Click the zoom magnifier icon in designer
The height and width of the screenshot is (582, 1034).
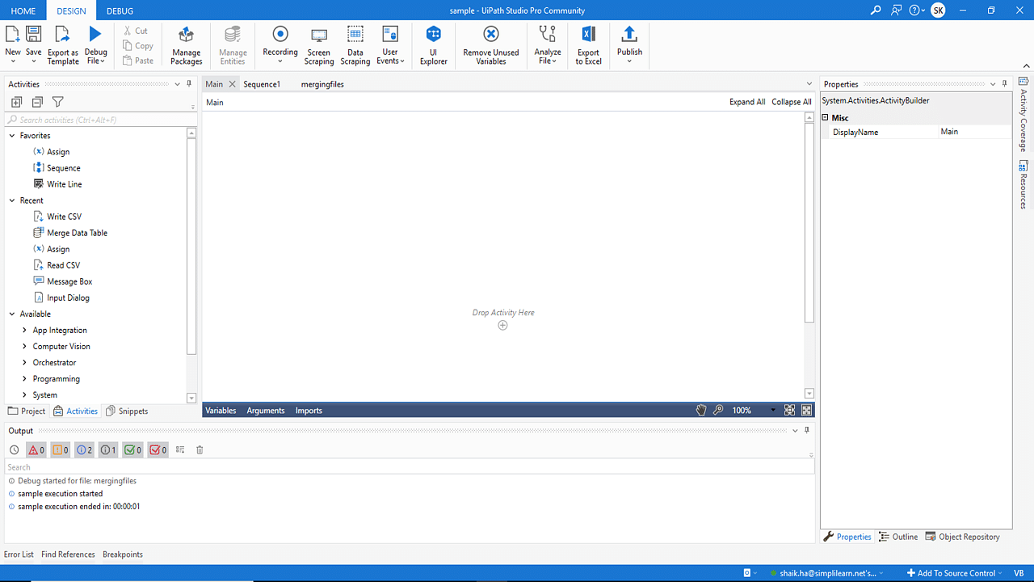[718, 411]
